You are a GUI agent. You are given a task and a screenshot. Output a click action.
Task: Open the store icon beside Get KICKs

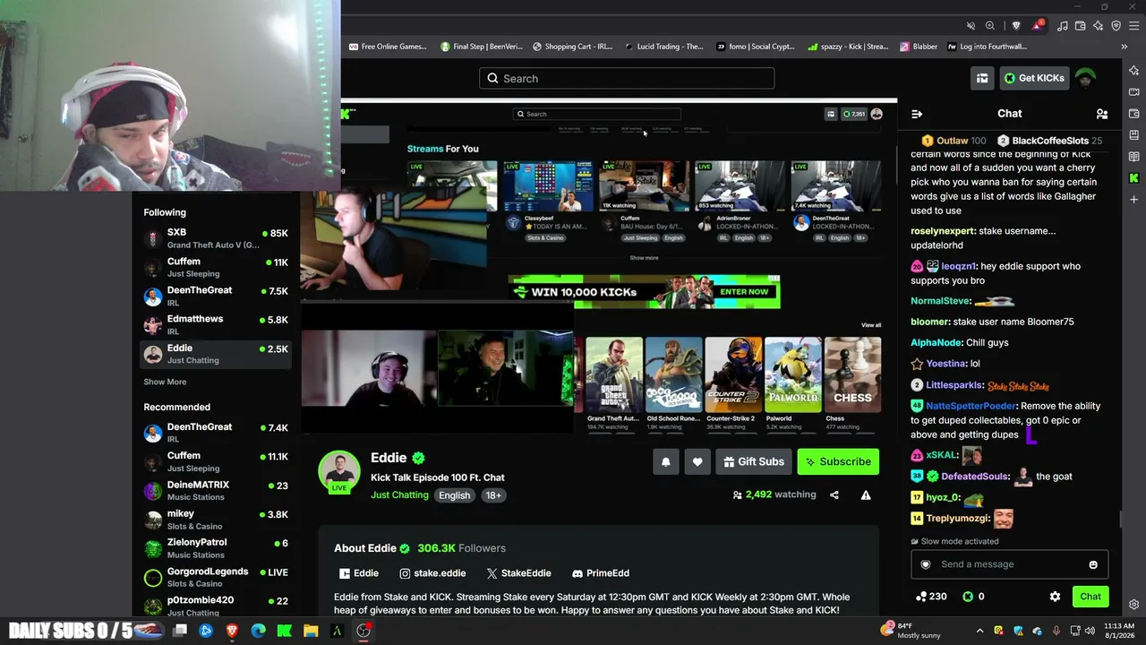(982, 78)
